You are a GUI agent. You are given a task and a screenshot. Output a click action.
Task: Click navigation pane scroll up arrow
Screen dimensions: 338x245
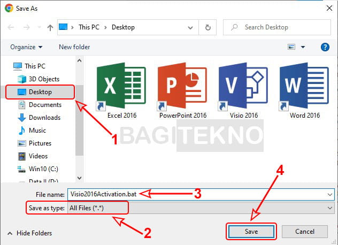point(79,60)
